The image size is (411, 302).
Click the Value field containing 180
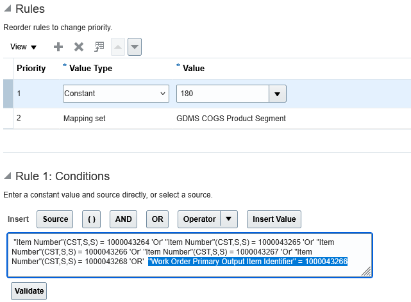coord(222,94)
